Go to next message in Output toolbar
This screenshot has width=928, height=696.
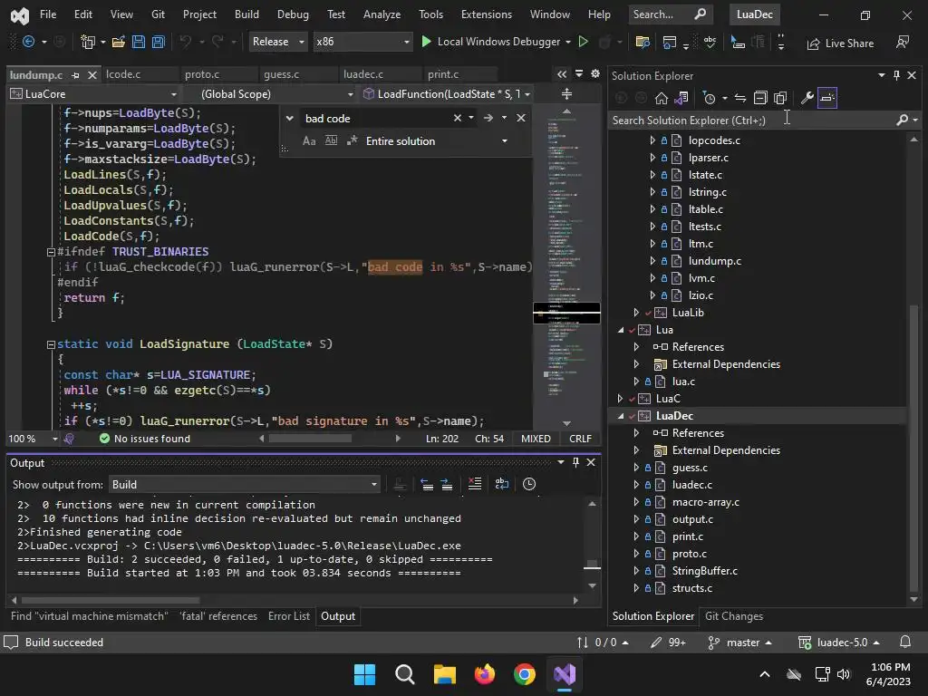pos(447,484)
